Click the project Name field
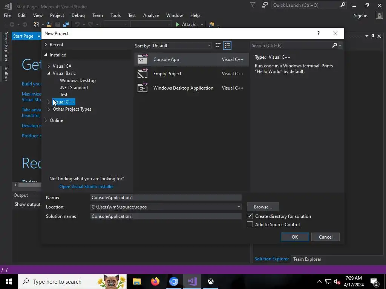386x289 pixels. click(166, 197)
